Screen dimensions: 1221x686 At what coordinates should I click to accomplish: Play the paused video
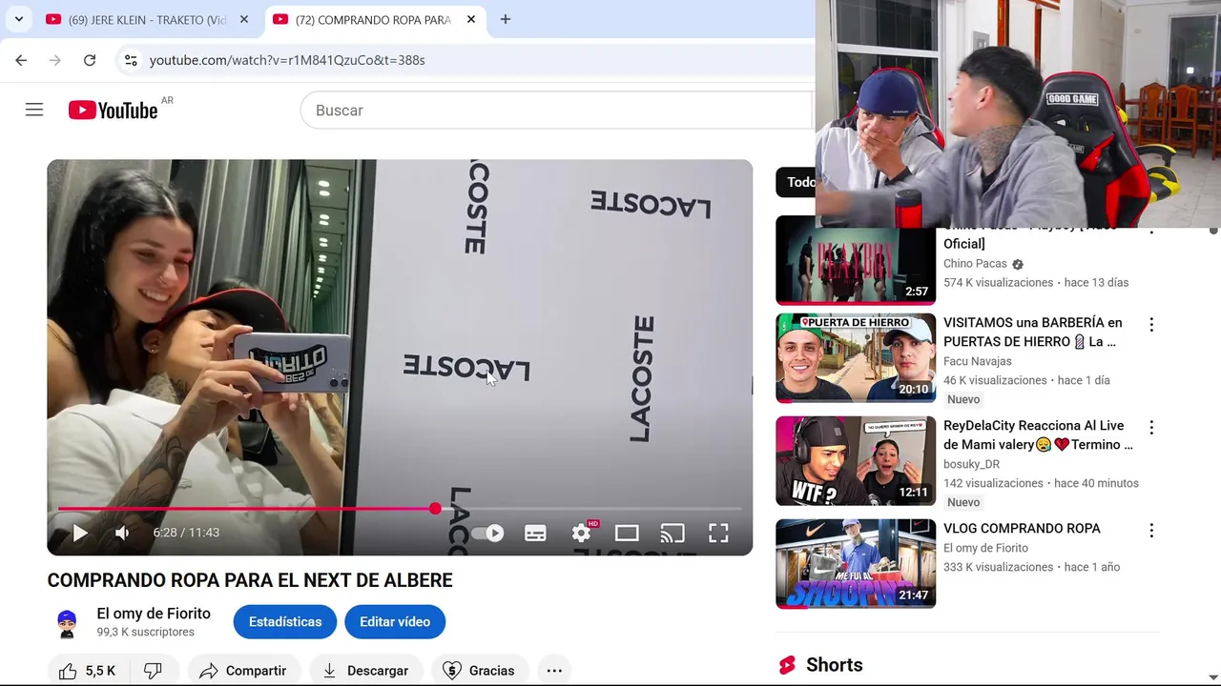click(x=80, y=533)
